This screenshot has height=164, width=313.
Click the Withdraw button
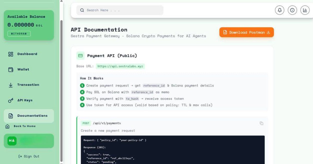19,34
